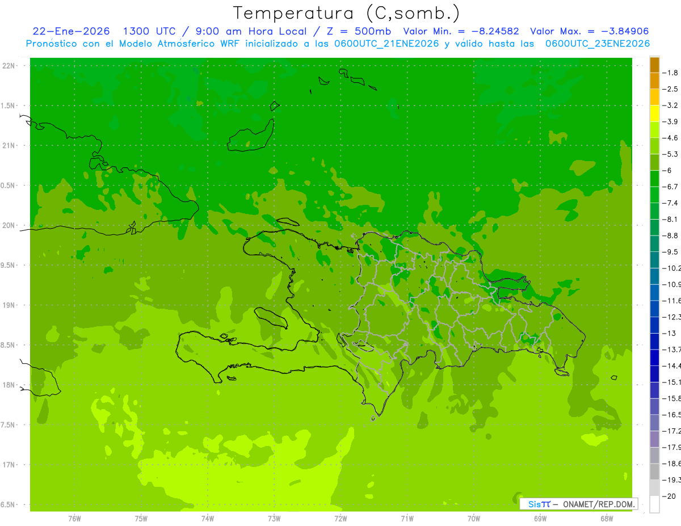Screen dimensions: 681x526
Task: Select the legend swatch between -6 and -6.7
Action: coord(654,178)
